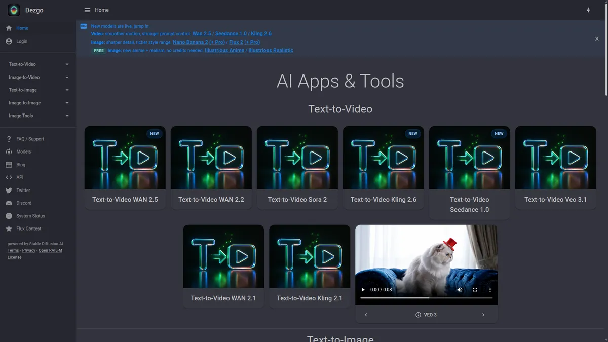Mute the cat video sound
Image resolution: width=608 pixels, height=342 pixels.
click(460, 290)
